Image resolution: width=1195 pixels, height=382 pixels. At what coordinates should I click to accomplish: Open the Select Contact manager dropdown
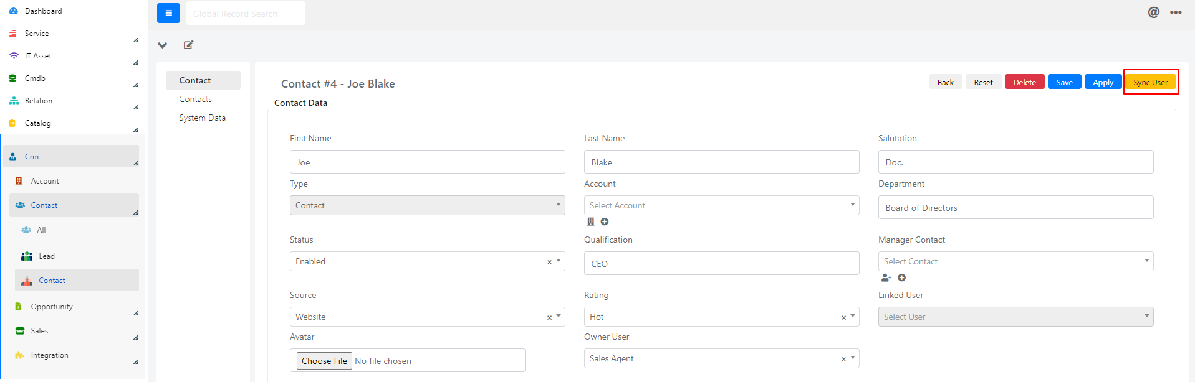tap(1016, 261)
